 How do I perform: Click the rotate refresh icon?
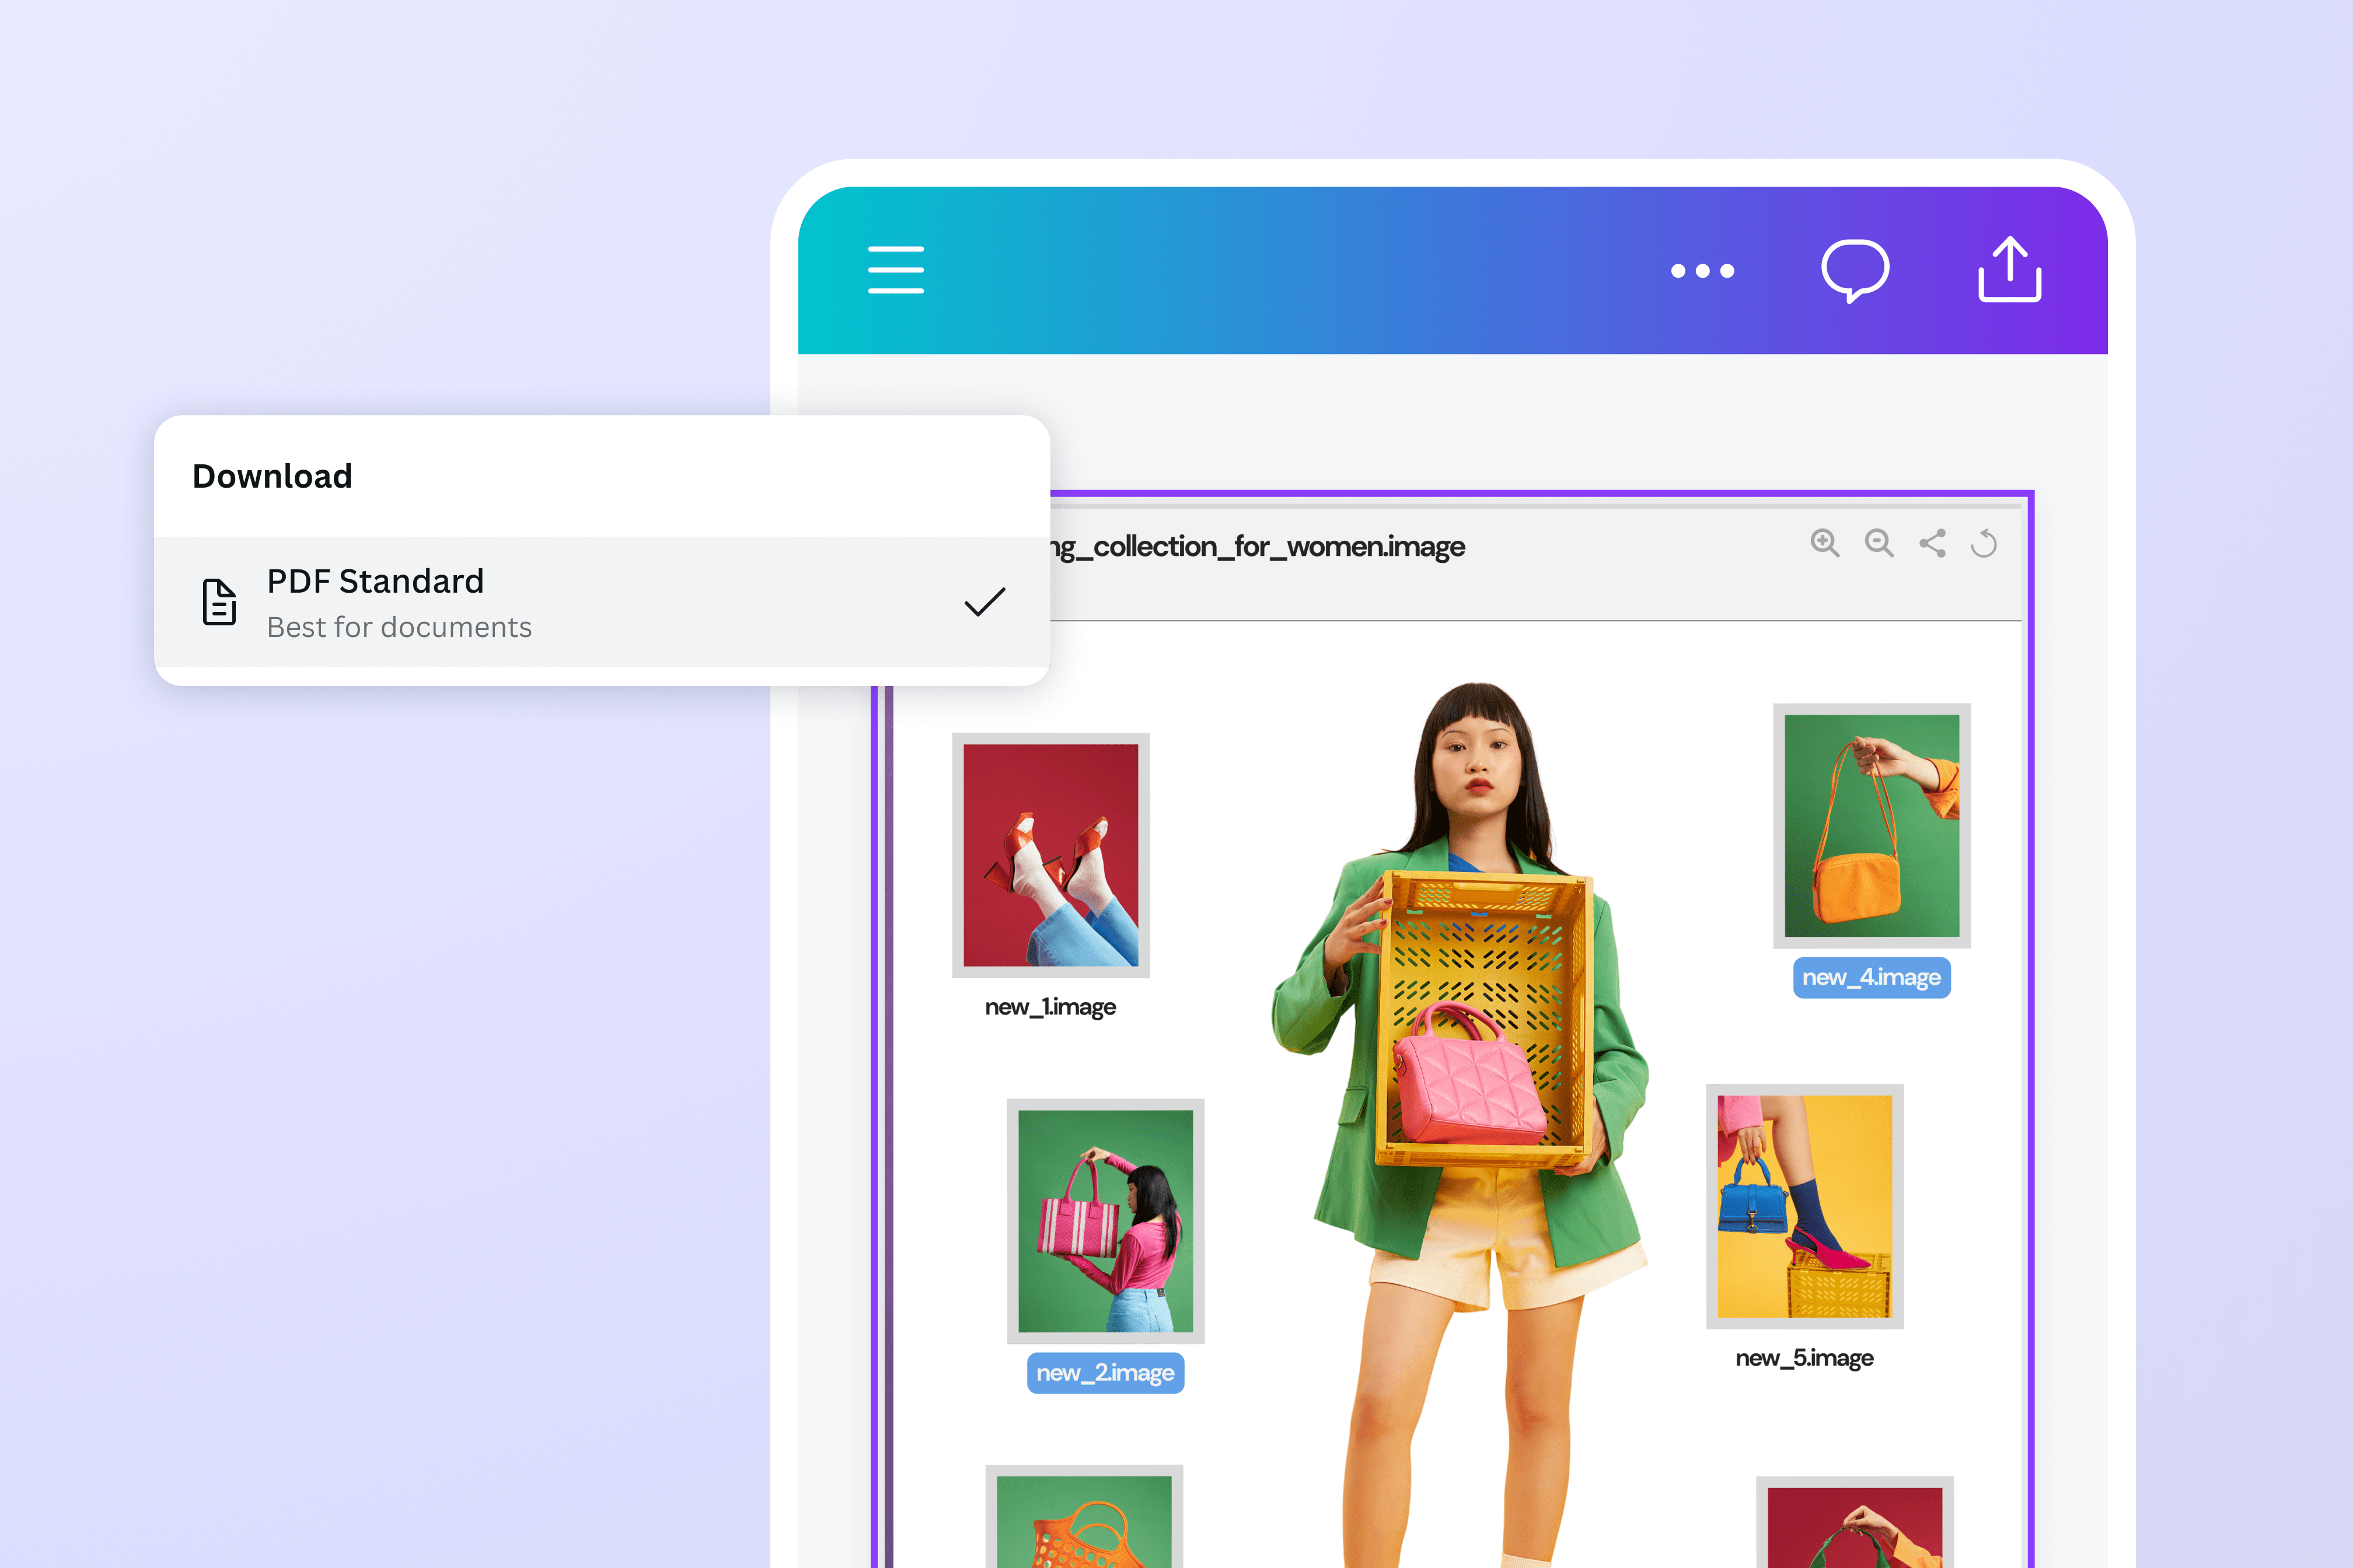(1984, 543)
